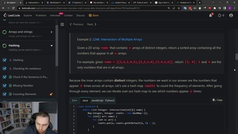Click the Google Translate extension icon
The width and height of the screenshot is (238, 134).
(x=185, y=8)
